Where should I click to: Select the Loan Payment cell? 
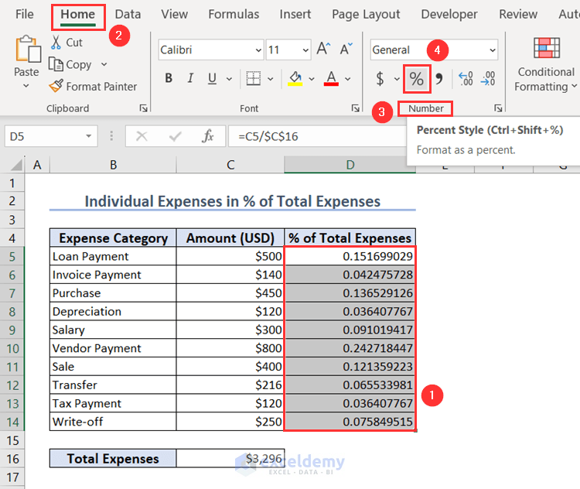(113, 256)
